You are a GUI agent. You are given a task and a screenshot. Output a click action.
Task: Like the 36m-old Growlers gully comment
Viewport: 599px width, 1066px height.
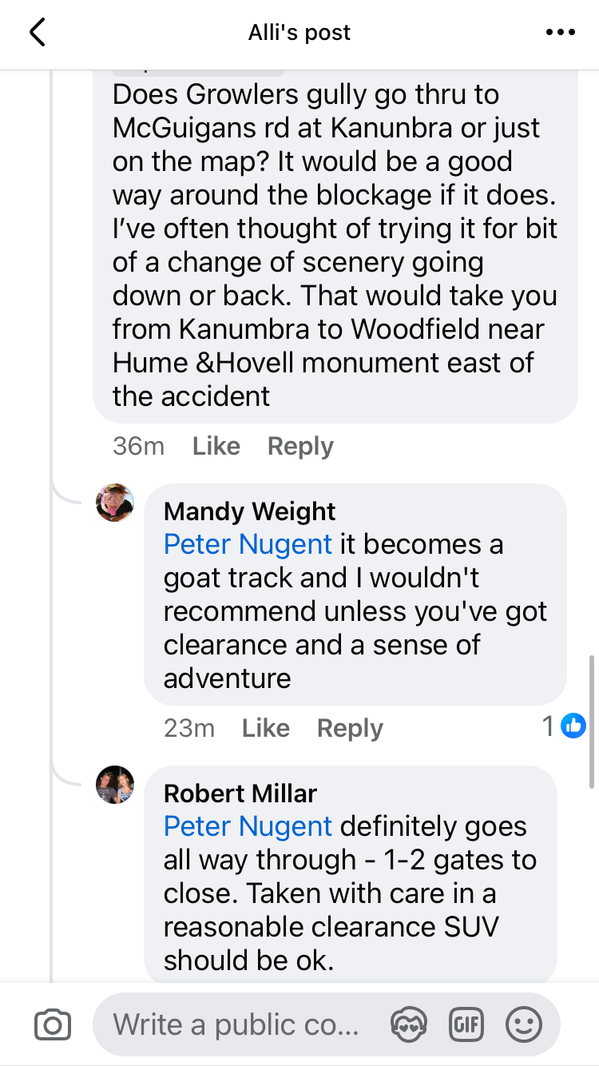click(x=216, y=446)
